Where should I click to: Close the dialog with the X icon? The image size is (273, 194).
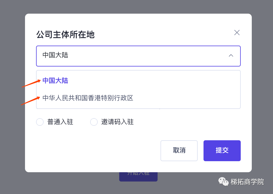pos(237,33)
